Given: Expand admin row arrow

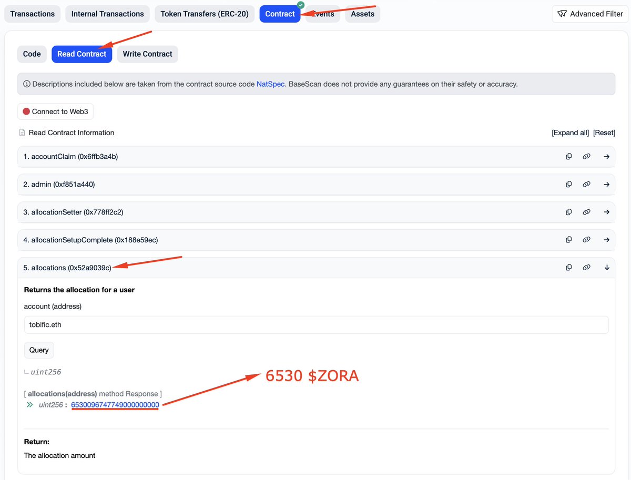Looking at the screenshot, I should pyautogui.click(x=606, y=185).
